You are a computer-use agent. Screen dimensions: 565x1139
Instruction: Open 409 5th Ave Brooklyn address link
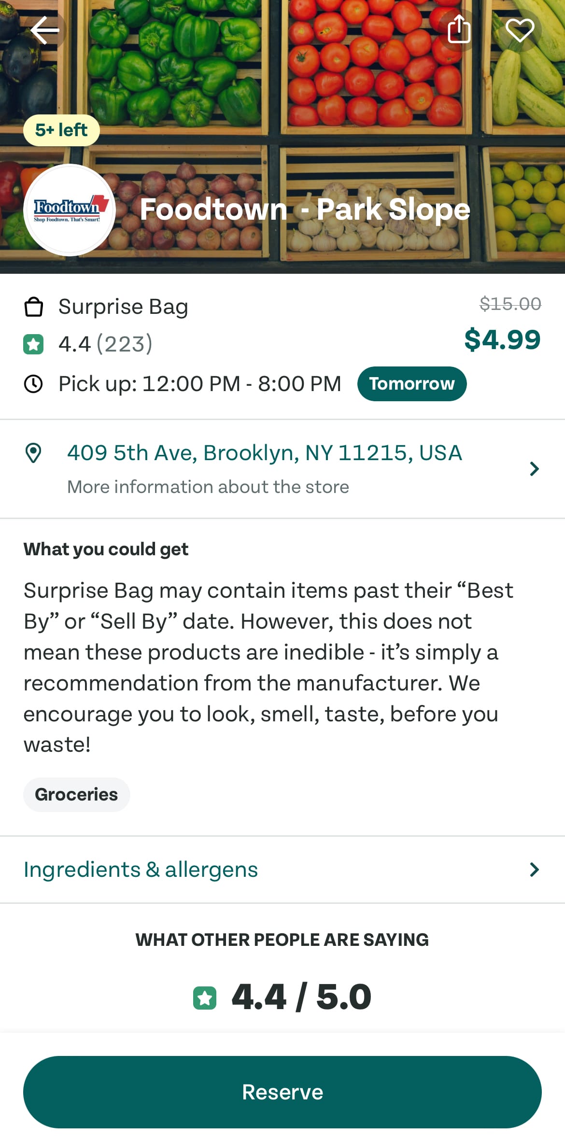pyautogui.click(x=265, y=453)
